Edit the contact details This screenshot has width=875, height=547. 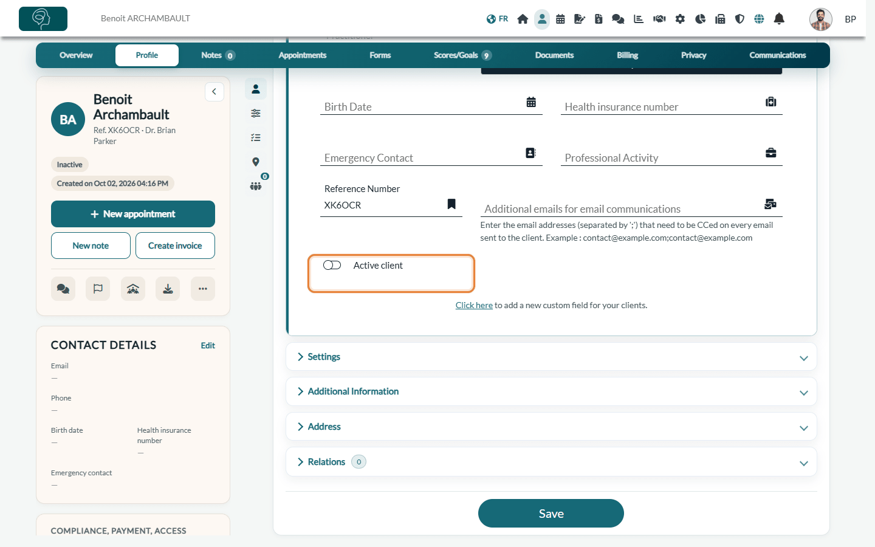coord(208,345)
